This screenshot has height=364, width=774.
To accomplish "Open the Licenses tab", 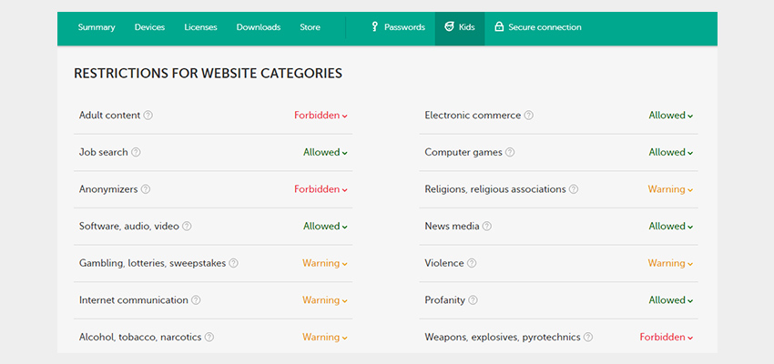I will pyautogui.click(x=200, y=27).
